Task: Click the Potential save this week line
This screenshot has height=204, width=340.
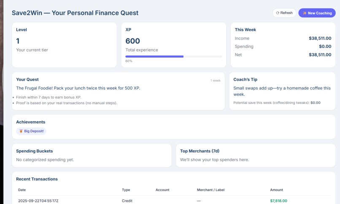Action: pyautogui.click(x=277, y=103)
